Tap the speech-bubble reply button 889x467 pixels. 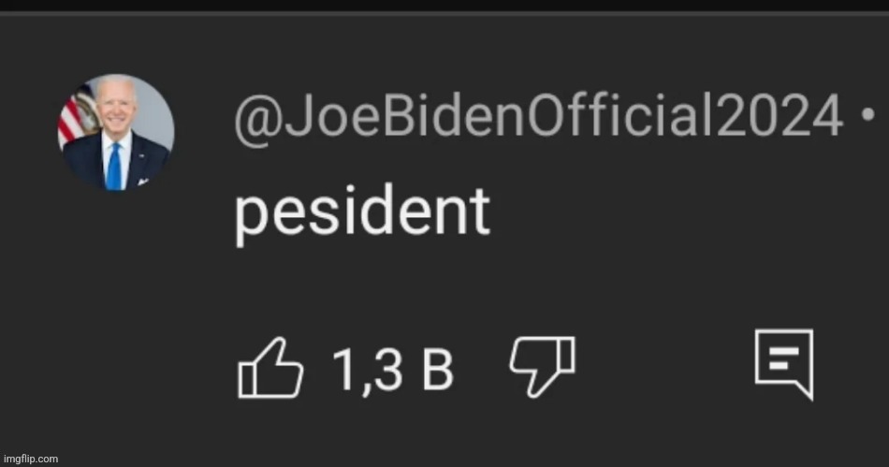(x=783, y=362)
